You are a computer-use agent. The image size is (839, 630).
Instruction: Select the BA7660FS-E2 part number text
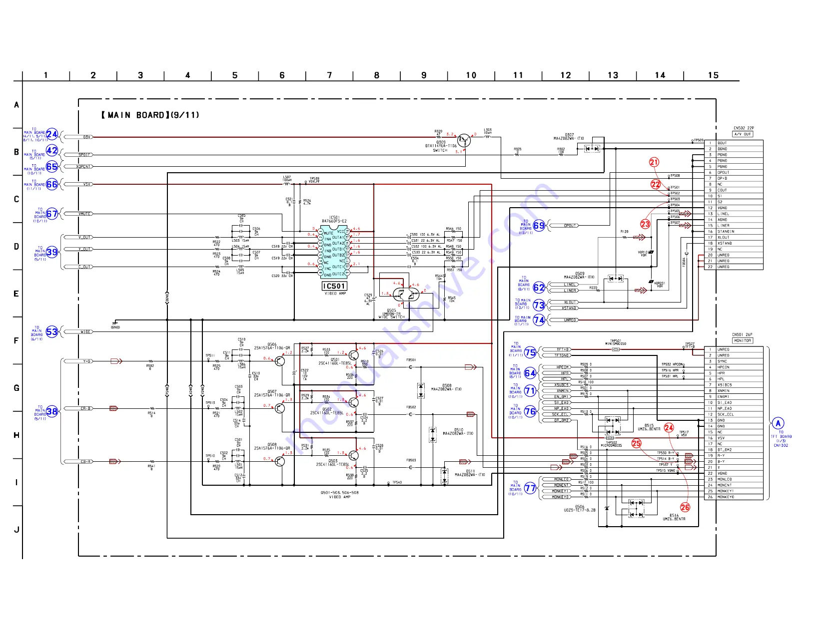(x=334, y=221)
